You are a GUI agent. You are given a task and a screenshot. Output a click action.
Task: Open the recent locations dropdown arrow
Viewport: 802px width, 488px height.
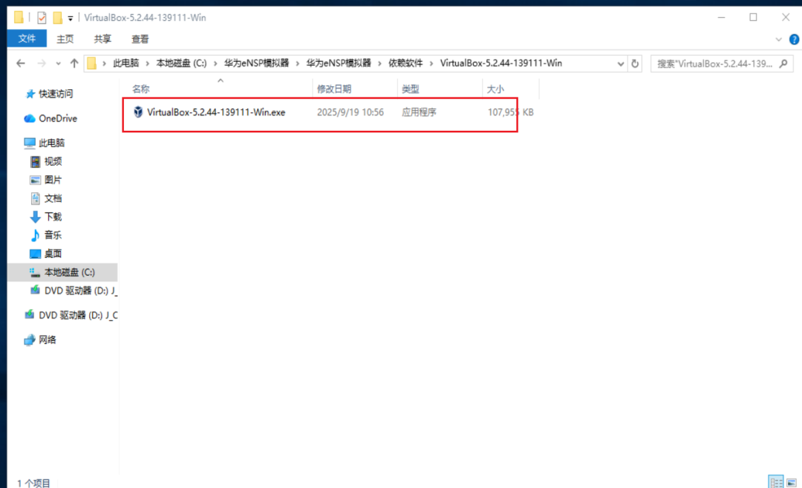click(59, 64)
